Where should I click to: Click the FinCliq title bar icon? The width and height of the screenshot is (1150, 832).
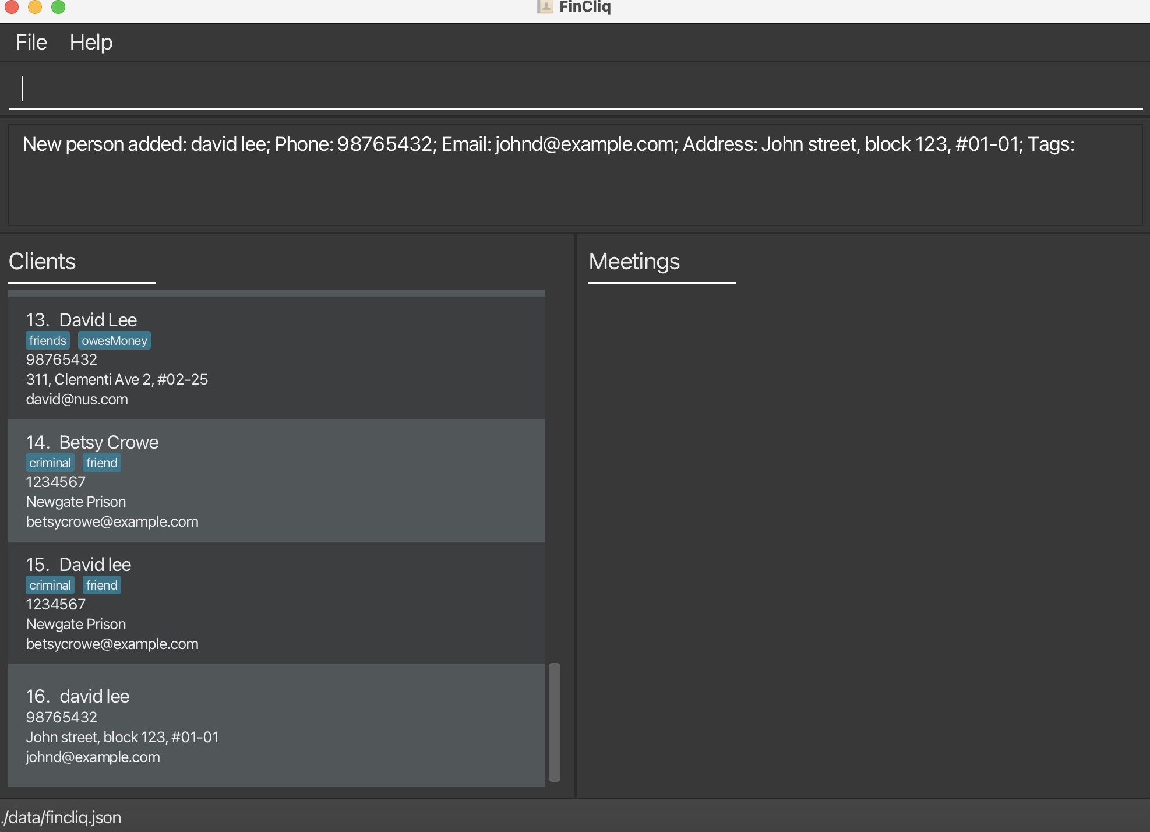click(545, 6)
